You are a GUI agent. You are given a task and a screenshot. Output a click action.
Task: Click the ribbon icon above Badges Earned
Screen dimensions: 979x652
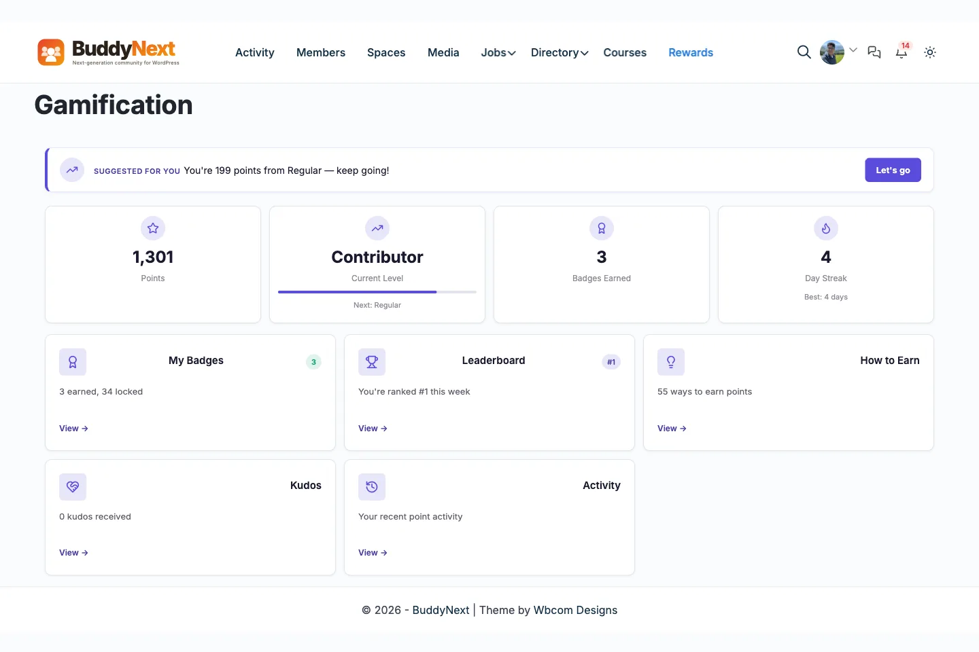[602, 228]
